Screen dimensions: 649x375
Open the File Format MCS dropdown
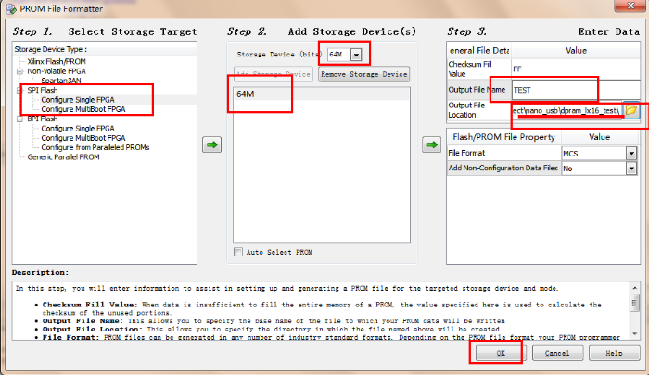[630, 153]
